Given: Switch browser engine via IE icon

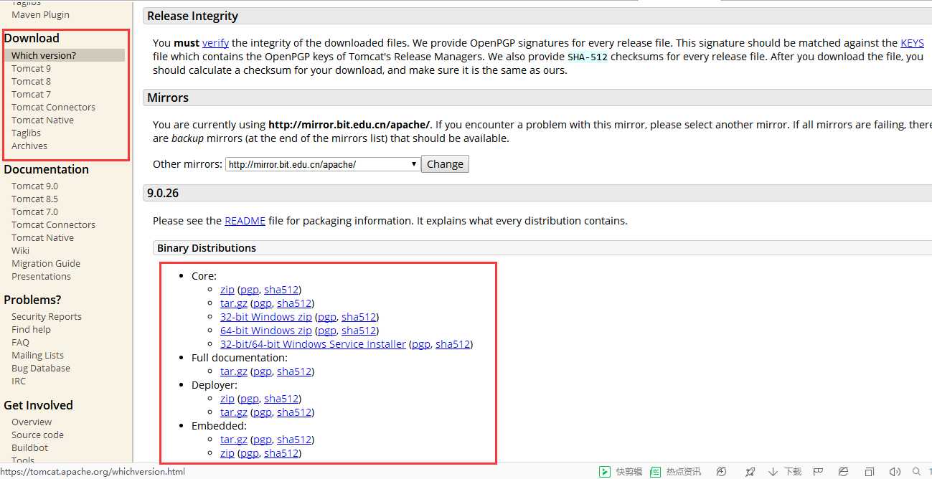Looking at the screenshot, I should coord(844,472).
